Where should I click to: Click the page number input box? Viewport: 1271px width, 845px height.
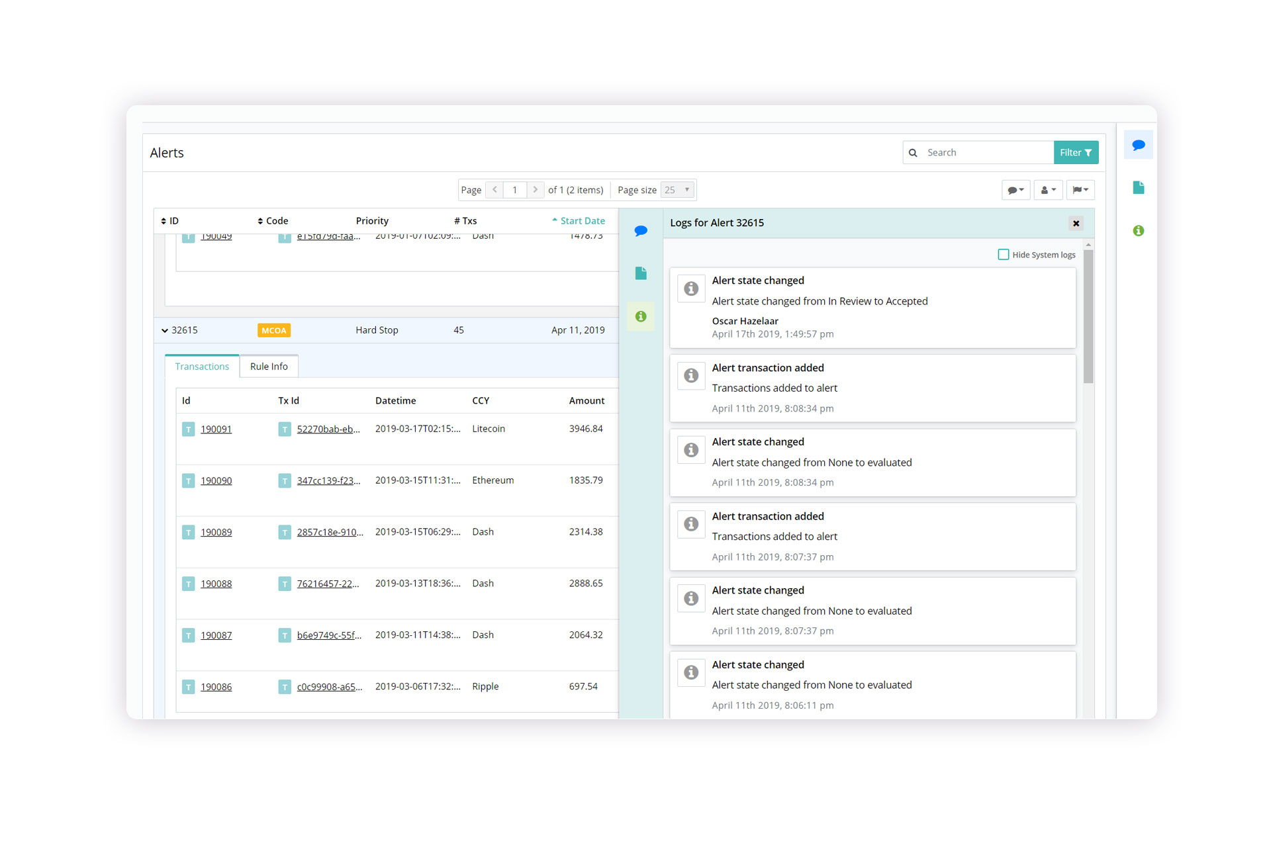(514, 190)
